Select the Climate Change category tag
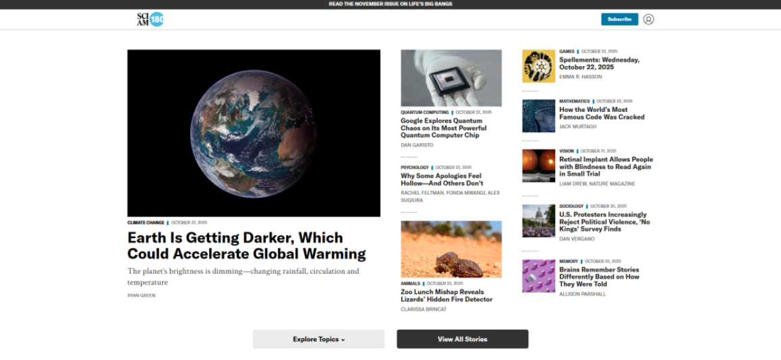The height and width of the screenshot is (360, 781). (146, 222)
